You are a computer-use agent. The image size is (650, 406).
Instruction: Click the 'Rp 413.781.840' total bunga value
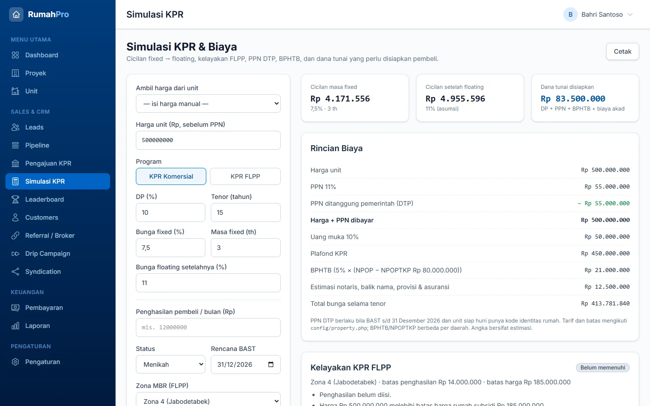coord(605,304)
